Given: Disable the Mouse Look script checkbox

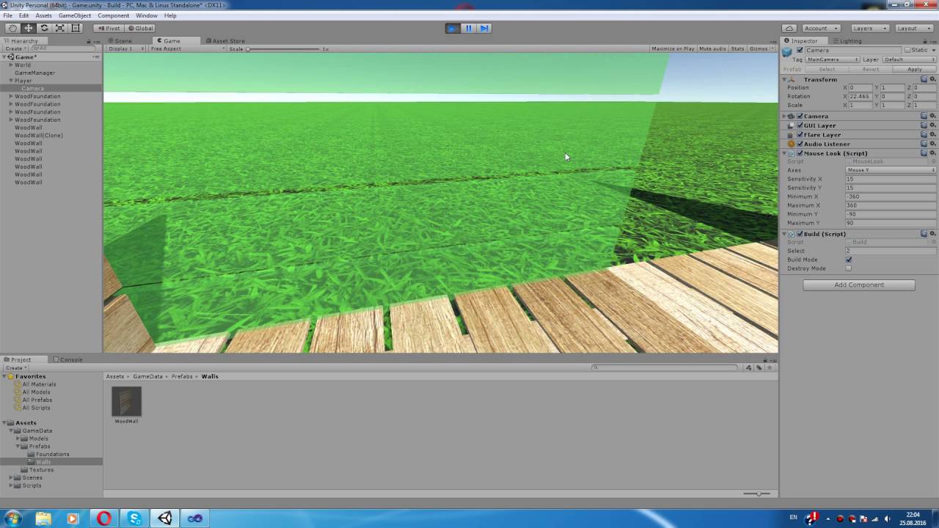Looking at the screenshot, I should tap(800, 153).
